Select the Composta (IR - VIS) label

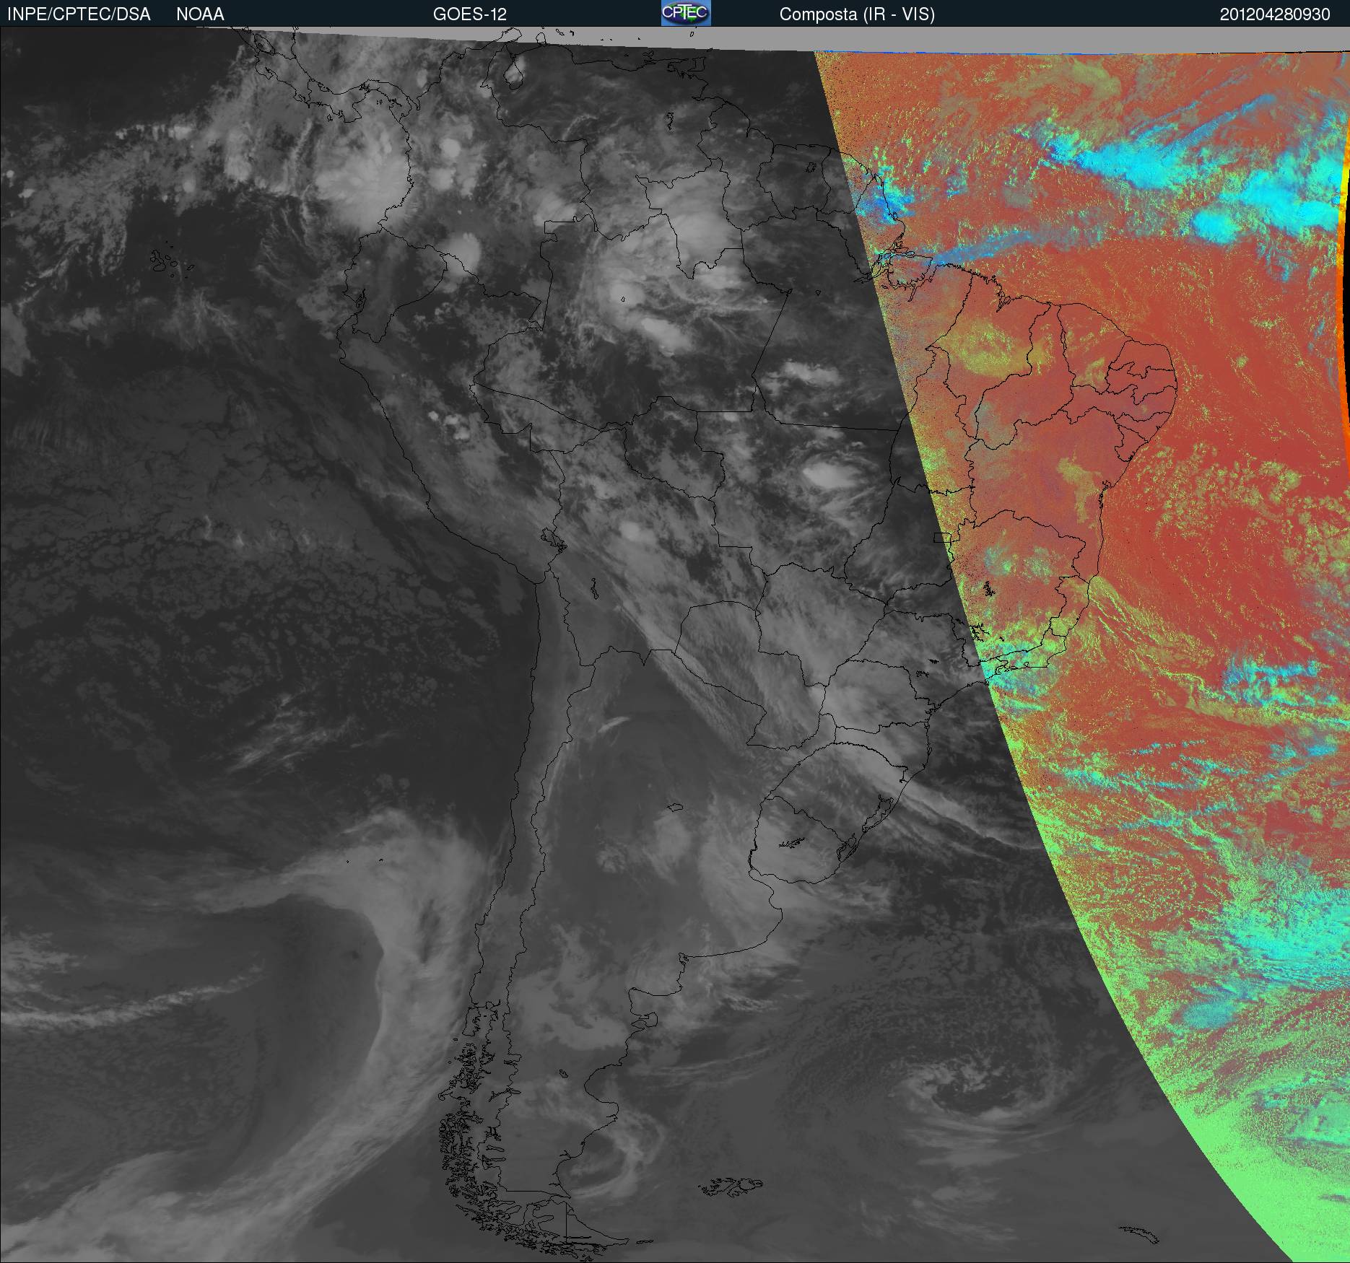click(857, 14)
